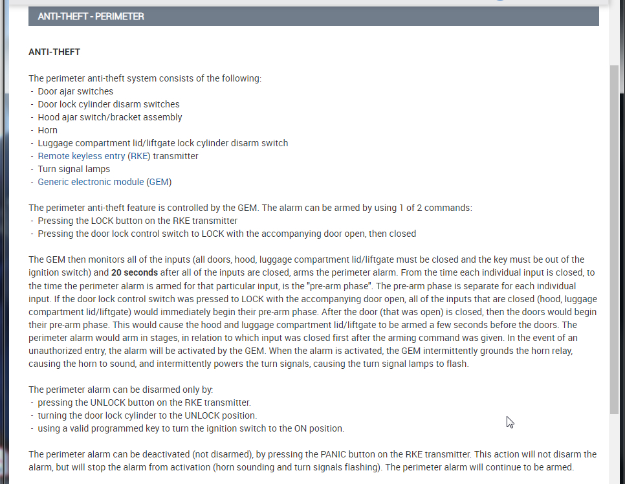This screenshot has width=625, height=484.
Task: Click "pressing the UNLOCK button" disarm line
Action: (144, 402)
